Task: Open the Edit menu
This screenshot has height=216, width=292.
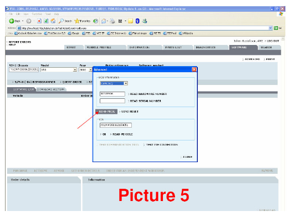Action: click(x=18, y=14)
